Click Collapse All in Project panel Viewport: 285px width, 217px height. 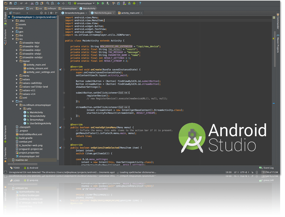coord(45,13)
